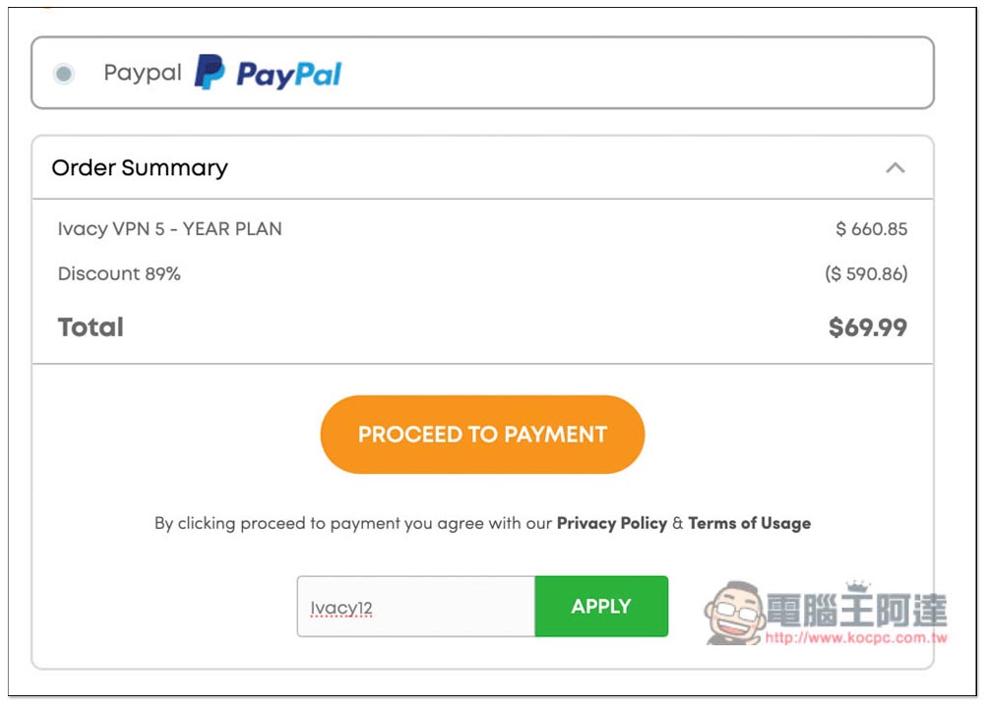984x704 pixels.
Task: Click the blue PayPal wordmark logo
Action: (x=288, y=74)
